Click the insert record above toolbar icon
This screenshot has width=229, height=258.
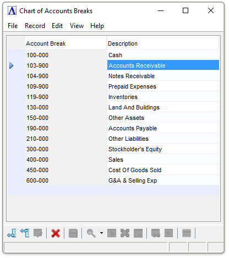click(25, 233)
